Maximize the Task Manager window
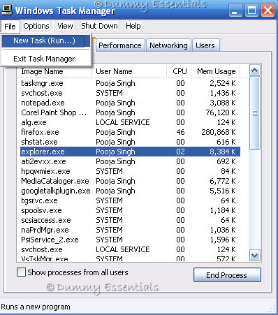 point(251,10)
